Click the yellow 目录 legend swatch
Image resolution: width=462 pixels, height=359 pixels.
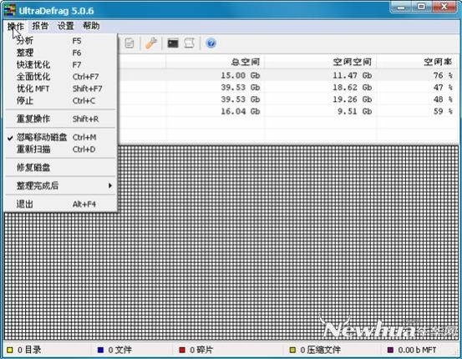click(x=10, y=350)
